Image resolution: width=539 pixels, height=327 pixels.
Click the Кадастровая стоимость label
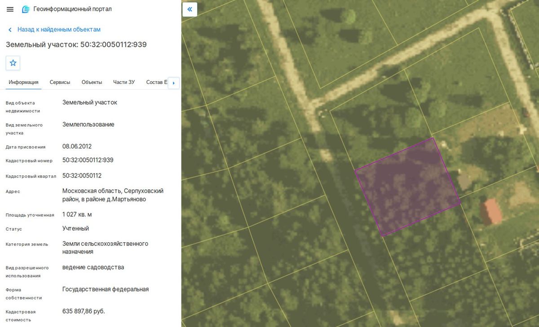tap(21, 316)
